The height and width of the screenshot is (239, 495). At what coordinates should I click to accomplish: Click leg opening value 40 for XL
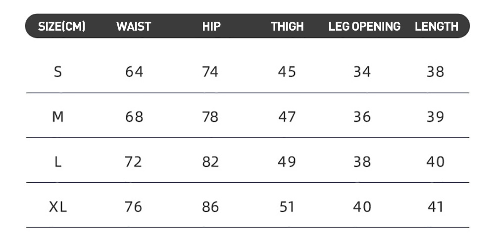pos(362,207)
